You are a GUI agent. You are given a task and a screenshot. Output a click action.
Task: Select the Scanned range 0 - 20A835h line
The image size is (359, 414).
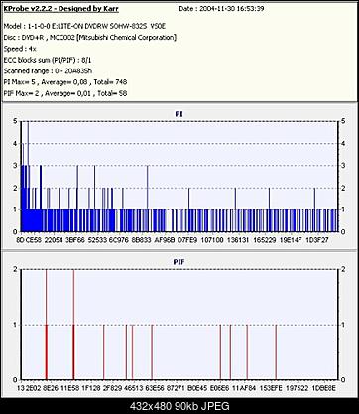click(x=48, y=70)
